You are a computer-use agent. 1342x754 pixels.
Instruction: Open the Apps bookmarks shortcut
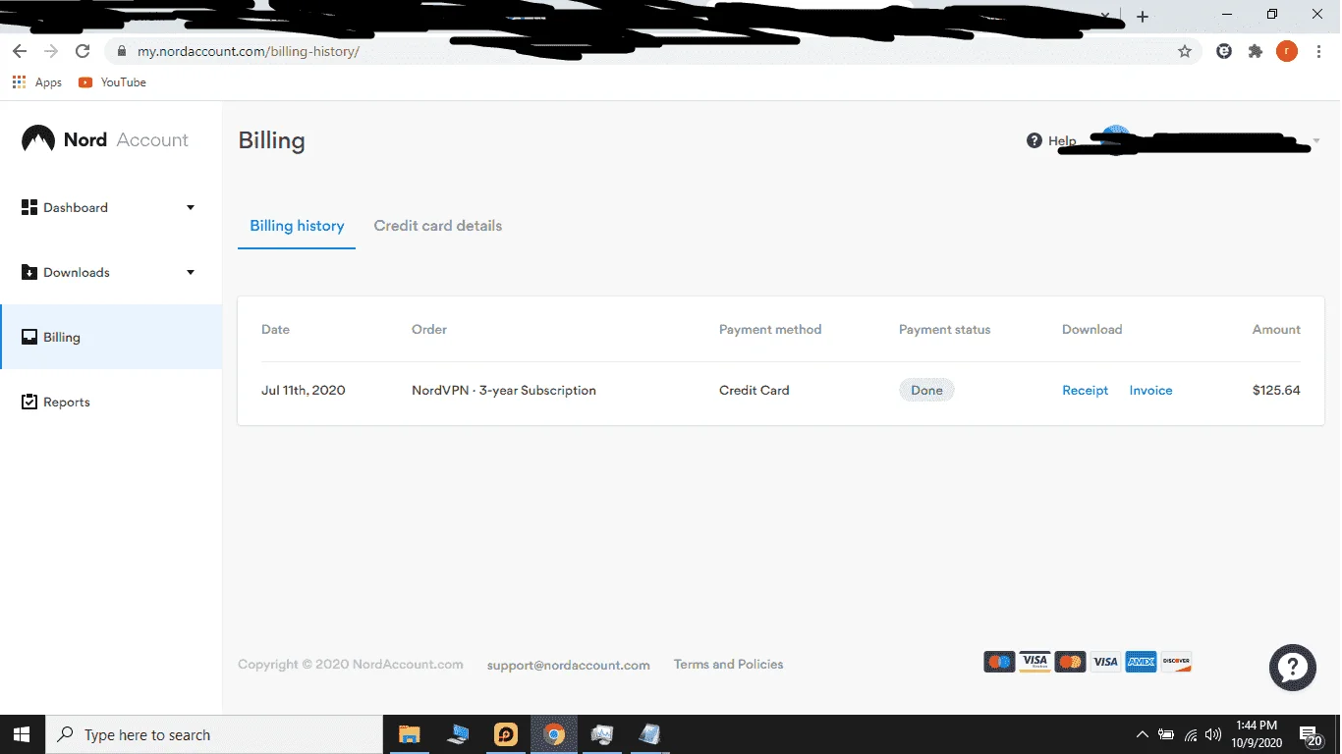37,82
